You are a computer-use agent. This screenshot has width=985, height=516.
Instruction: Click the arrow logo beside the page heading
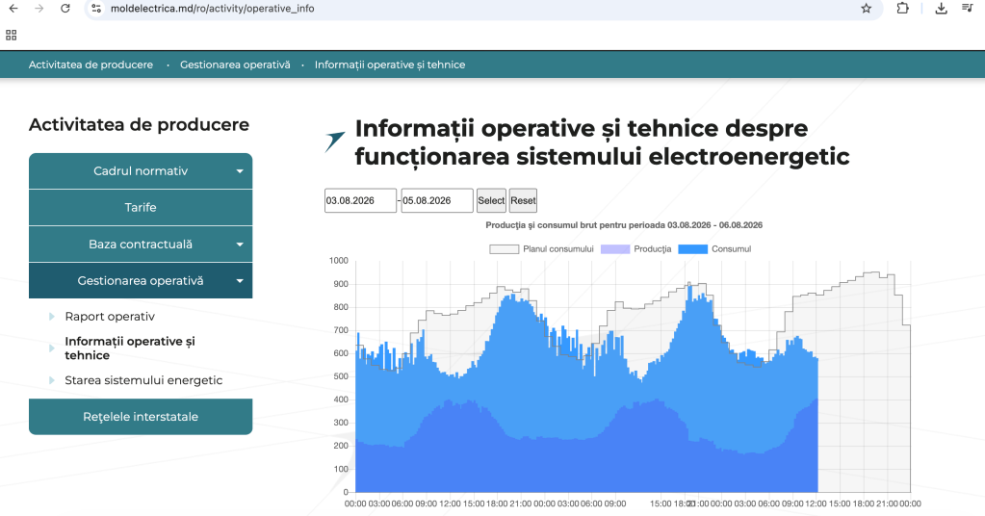tap(335, 142)
